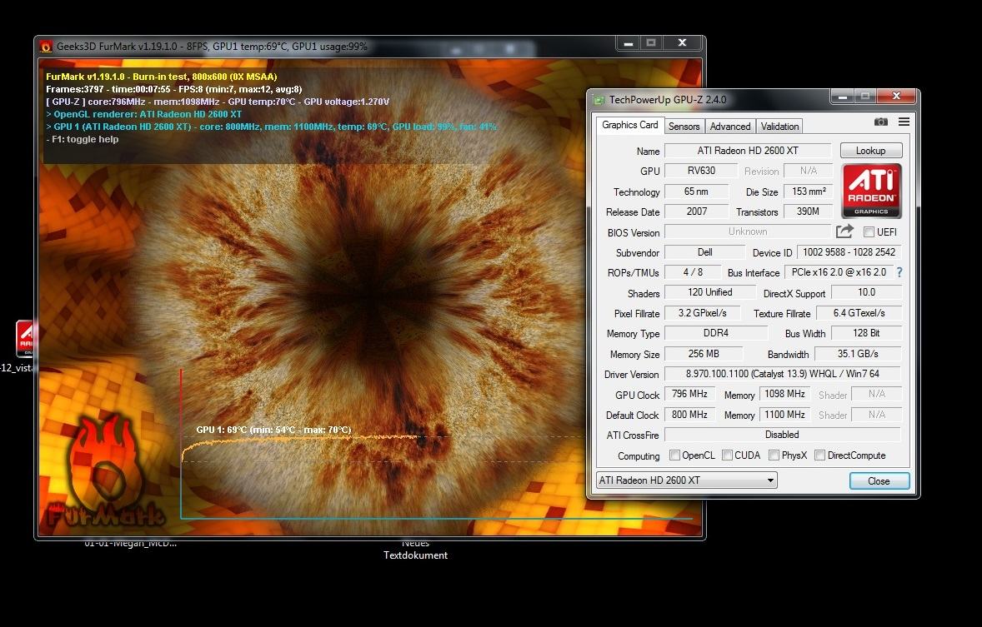This screenshot has width=982, height=627.
Task: Click the Name field ATI Radeon HD 2600 XT
Action: click(748, 151)
